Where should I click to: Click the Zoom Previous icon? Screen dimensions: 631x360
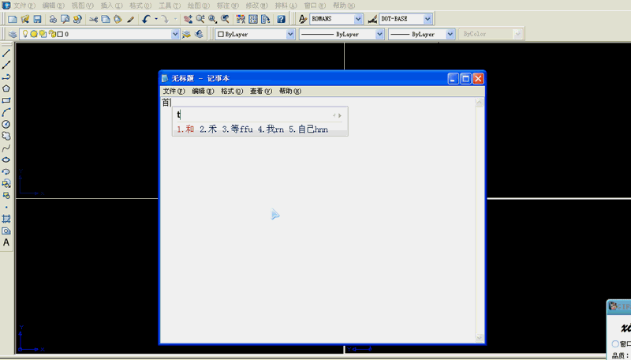pos(225,19)
